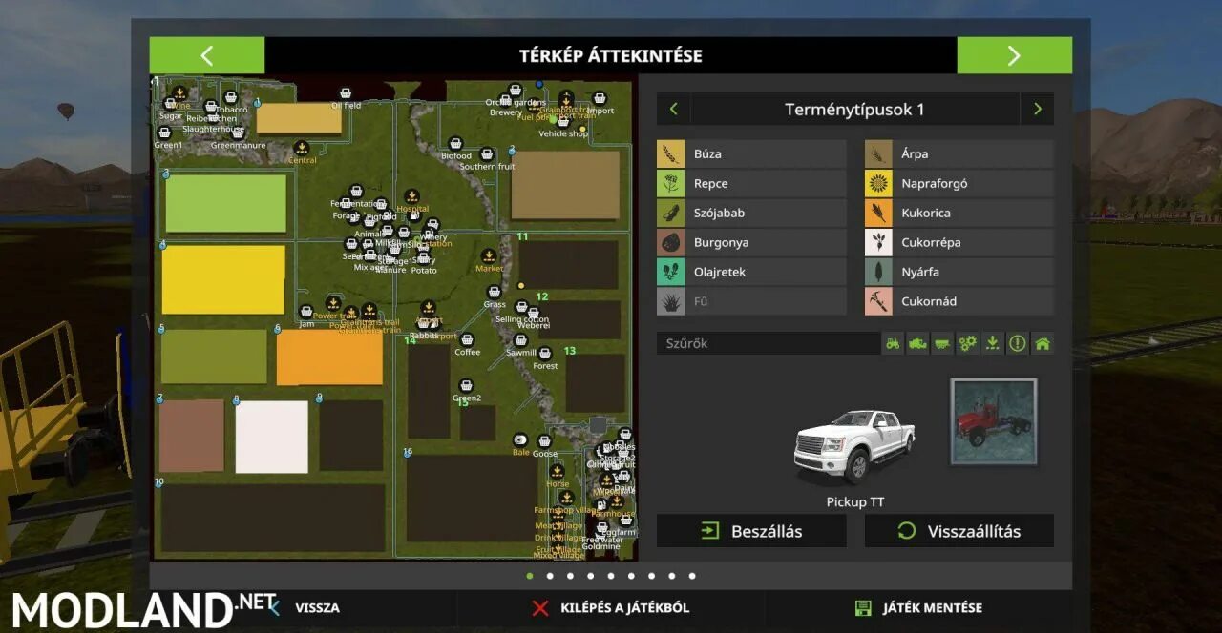Click the Vehicle shop basket icon
This screenshot has width=1222, height=633.
click(563, 122)
